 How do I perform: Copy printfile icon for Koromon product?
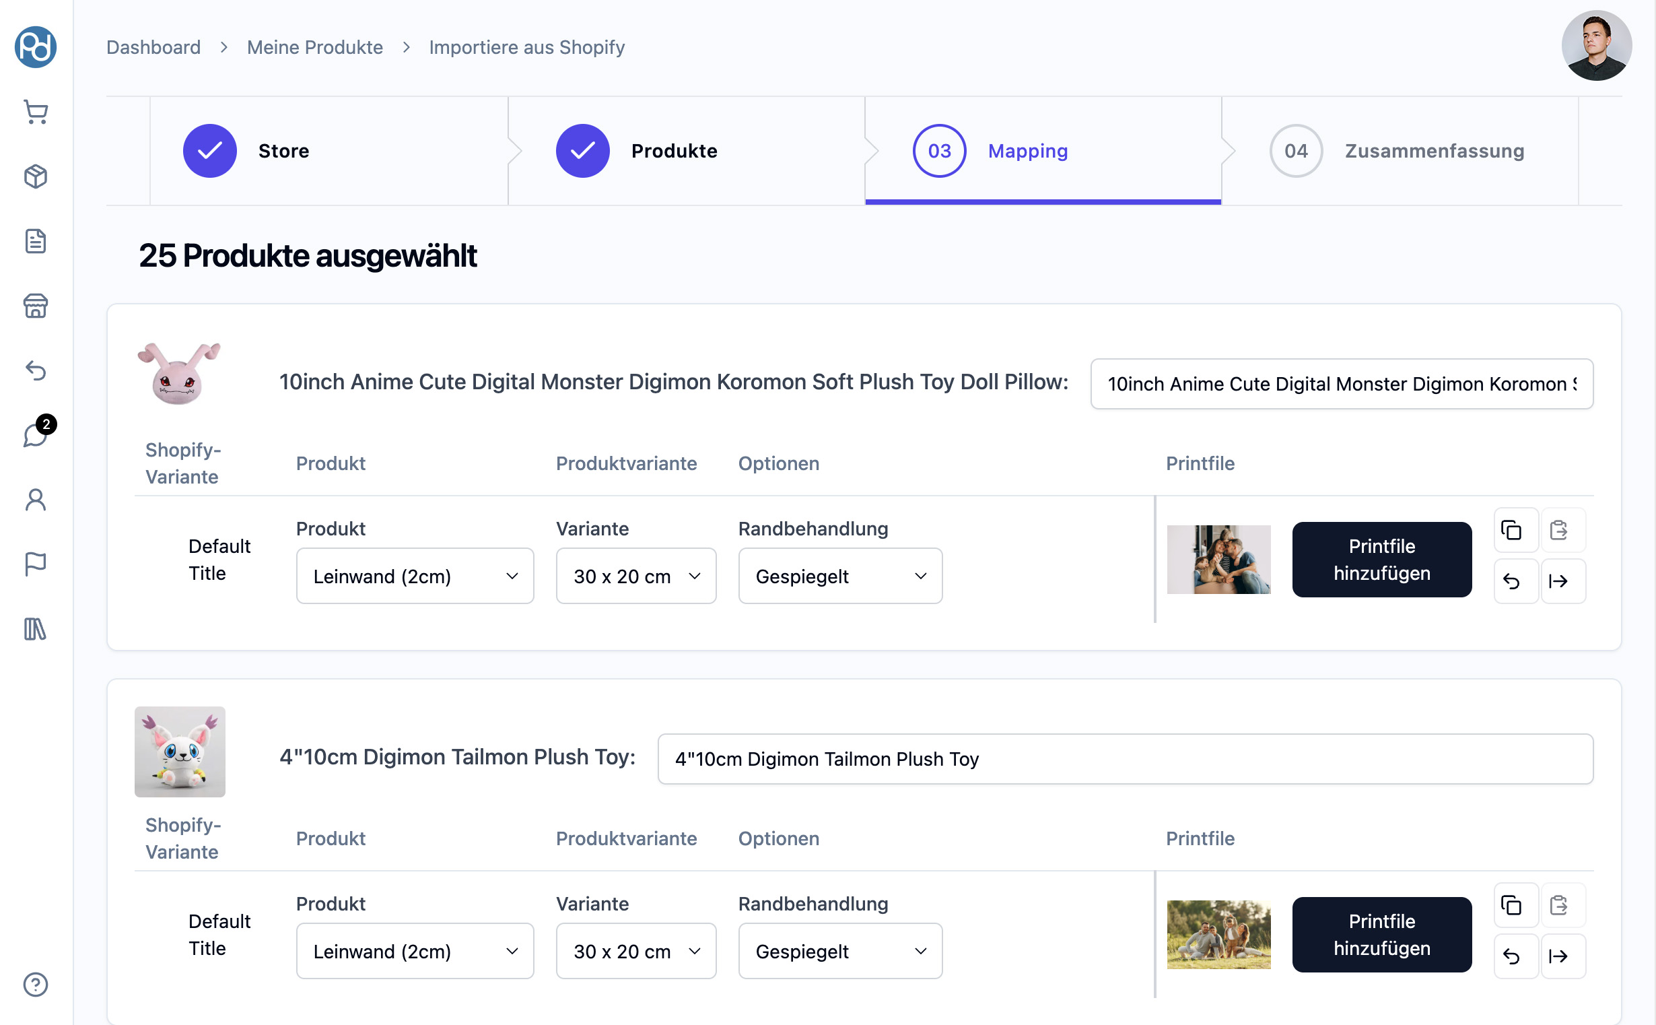[1511, 529]
